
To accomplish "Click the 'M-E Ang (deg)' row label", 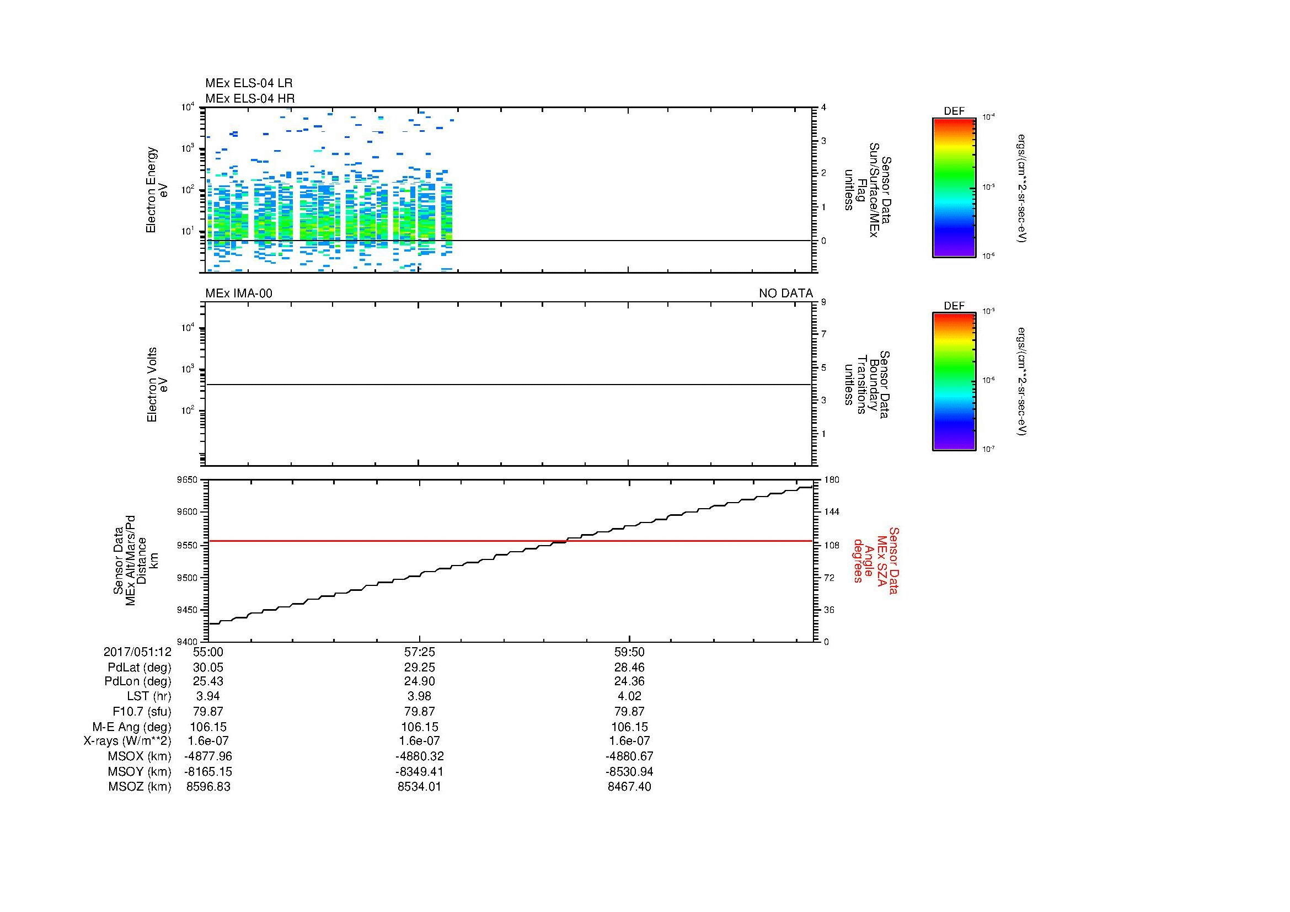I will 132,727.
